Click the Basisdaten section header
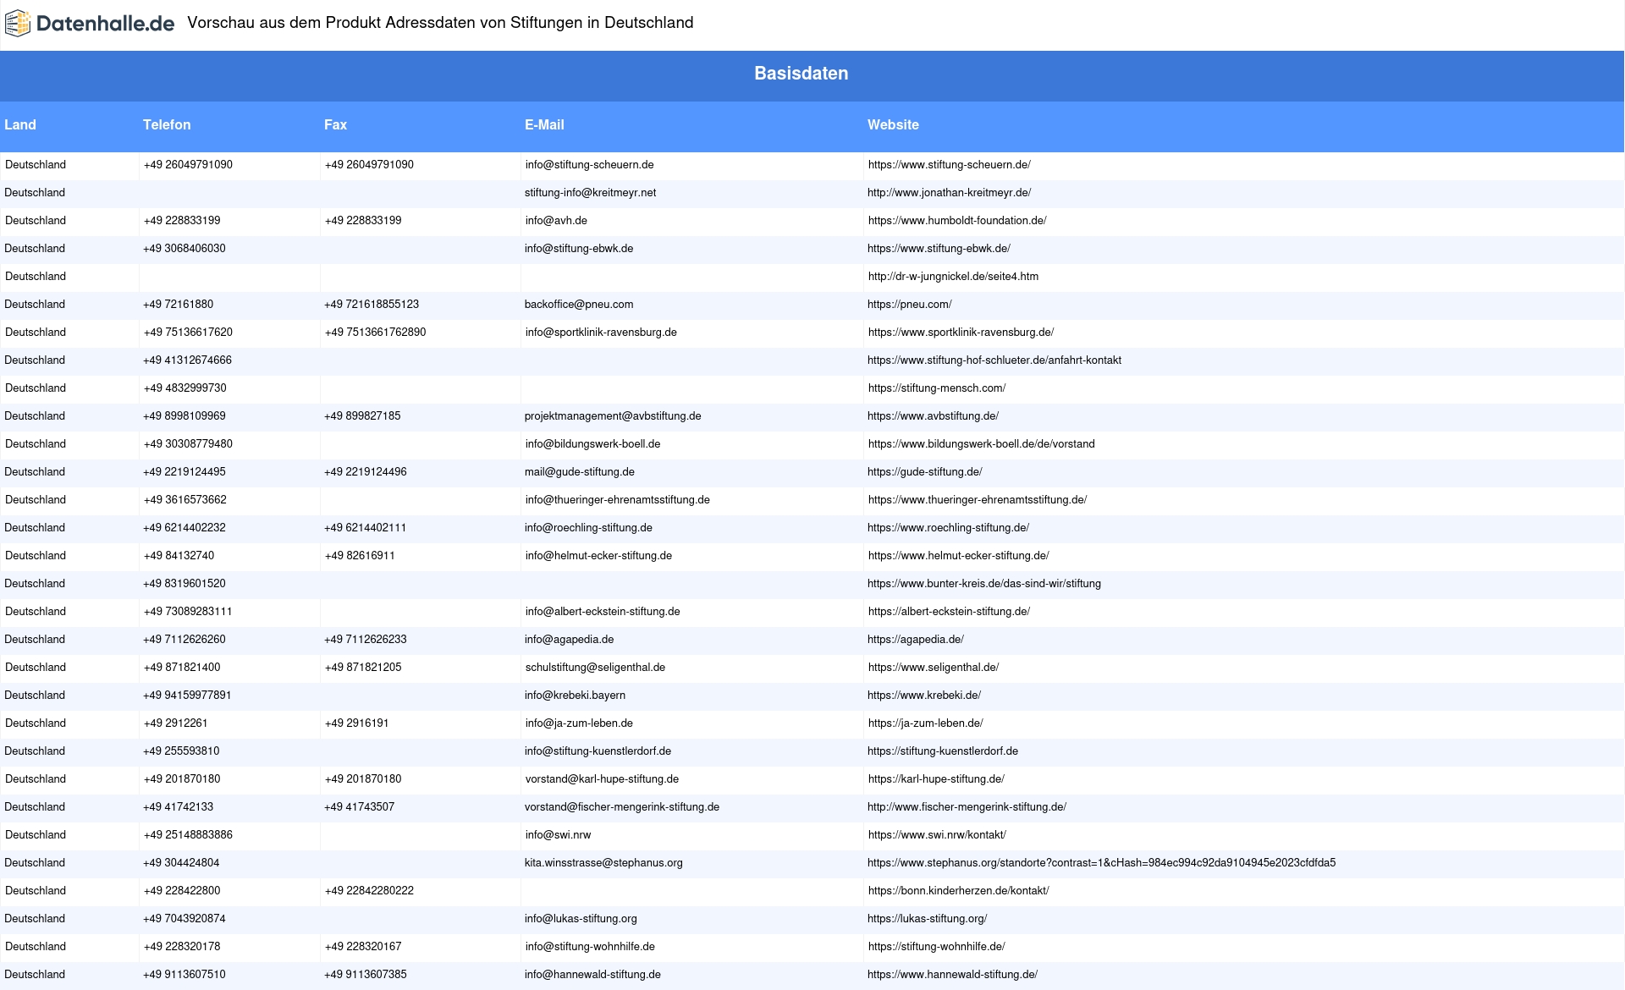This screenshot has width=1625, height=990. pyautogui.click(x=801, y=74)
